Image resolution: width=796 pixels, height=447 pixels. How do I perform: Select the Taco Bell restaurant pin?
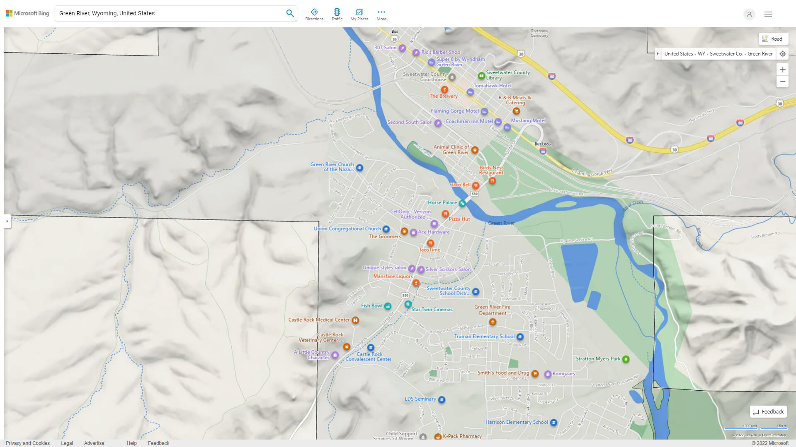(475, 185)
